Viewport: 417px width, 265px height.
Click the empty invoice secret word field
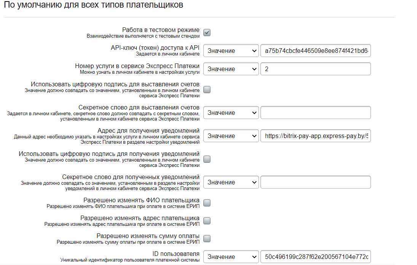tap(315, 113)
